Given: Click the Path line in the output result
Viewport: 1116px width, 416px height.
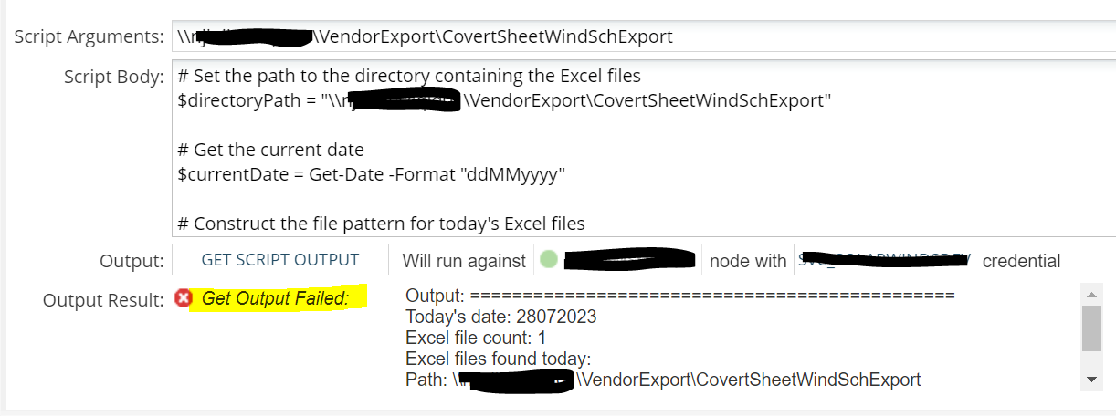Looking at the screenshot, I should click(663, 379).
